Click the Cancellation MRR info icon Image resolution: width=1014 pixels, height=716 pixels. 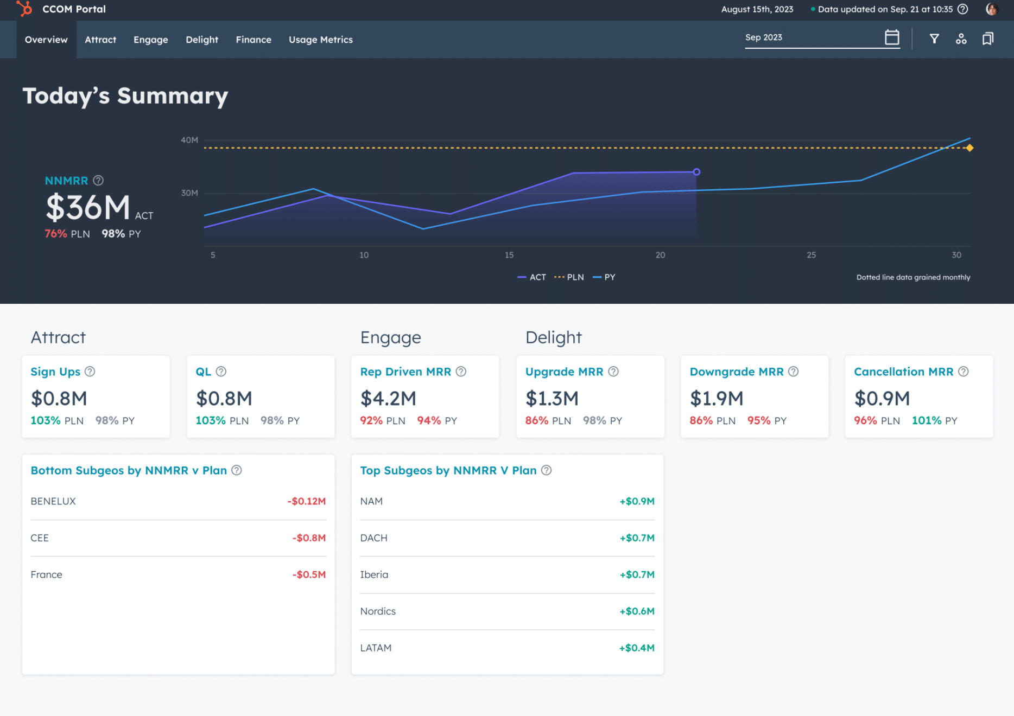point(964,372)
